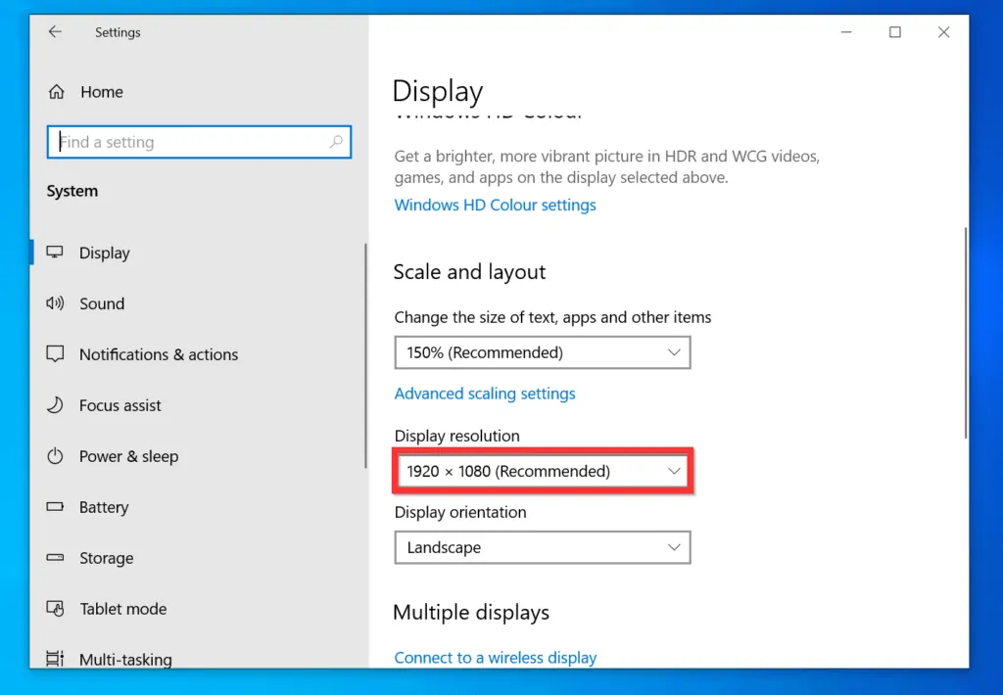Expand the Display orientation Landscape dropdown
1003x695 pixels.
pos(542,547)
